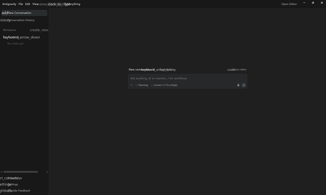Click the Open editor link above the prompt box

pyautogui.click(x=237, y=70)
